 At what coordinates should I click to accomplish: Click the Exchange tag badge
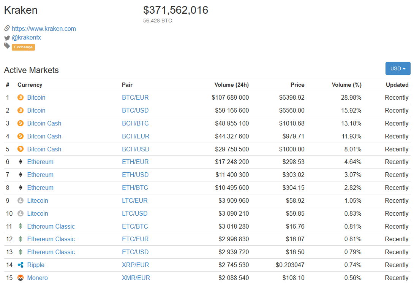click(x=23, y=47)
